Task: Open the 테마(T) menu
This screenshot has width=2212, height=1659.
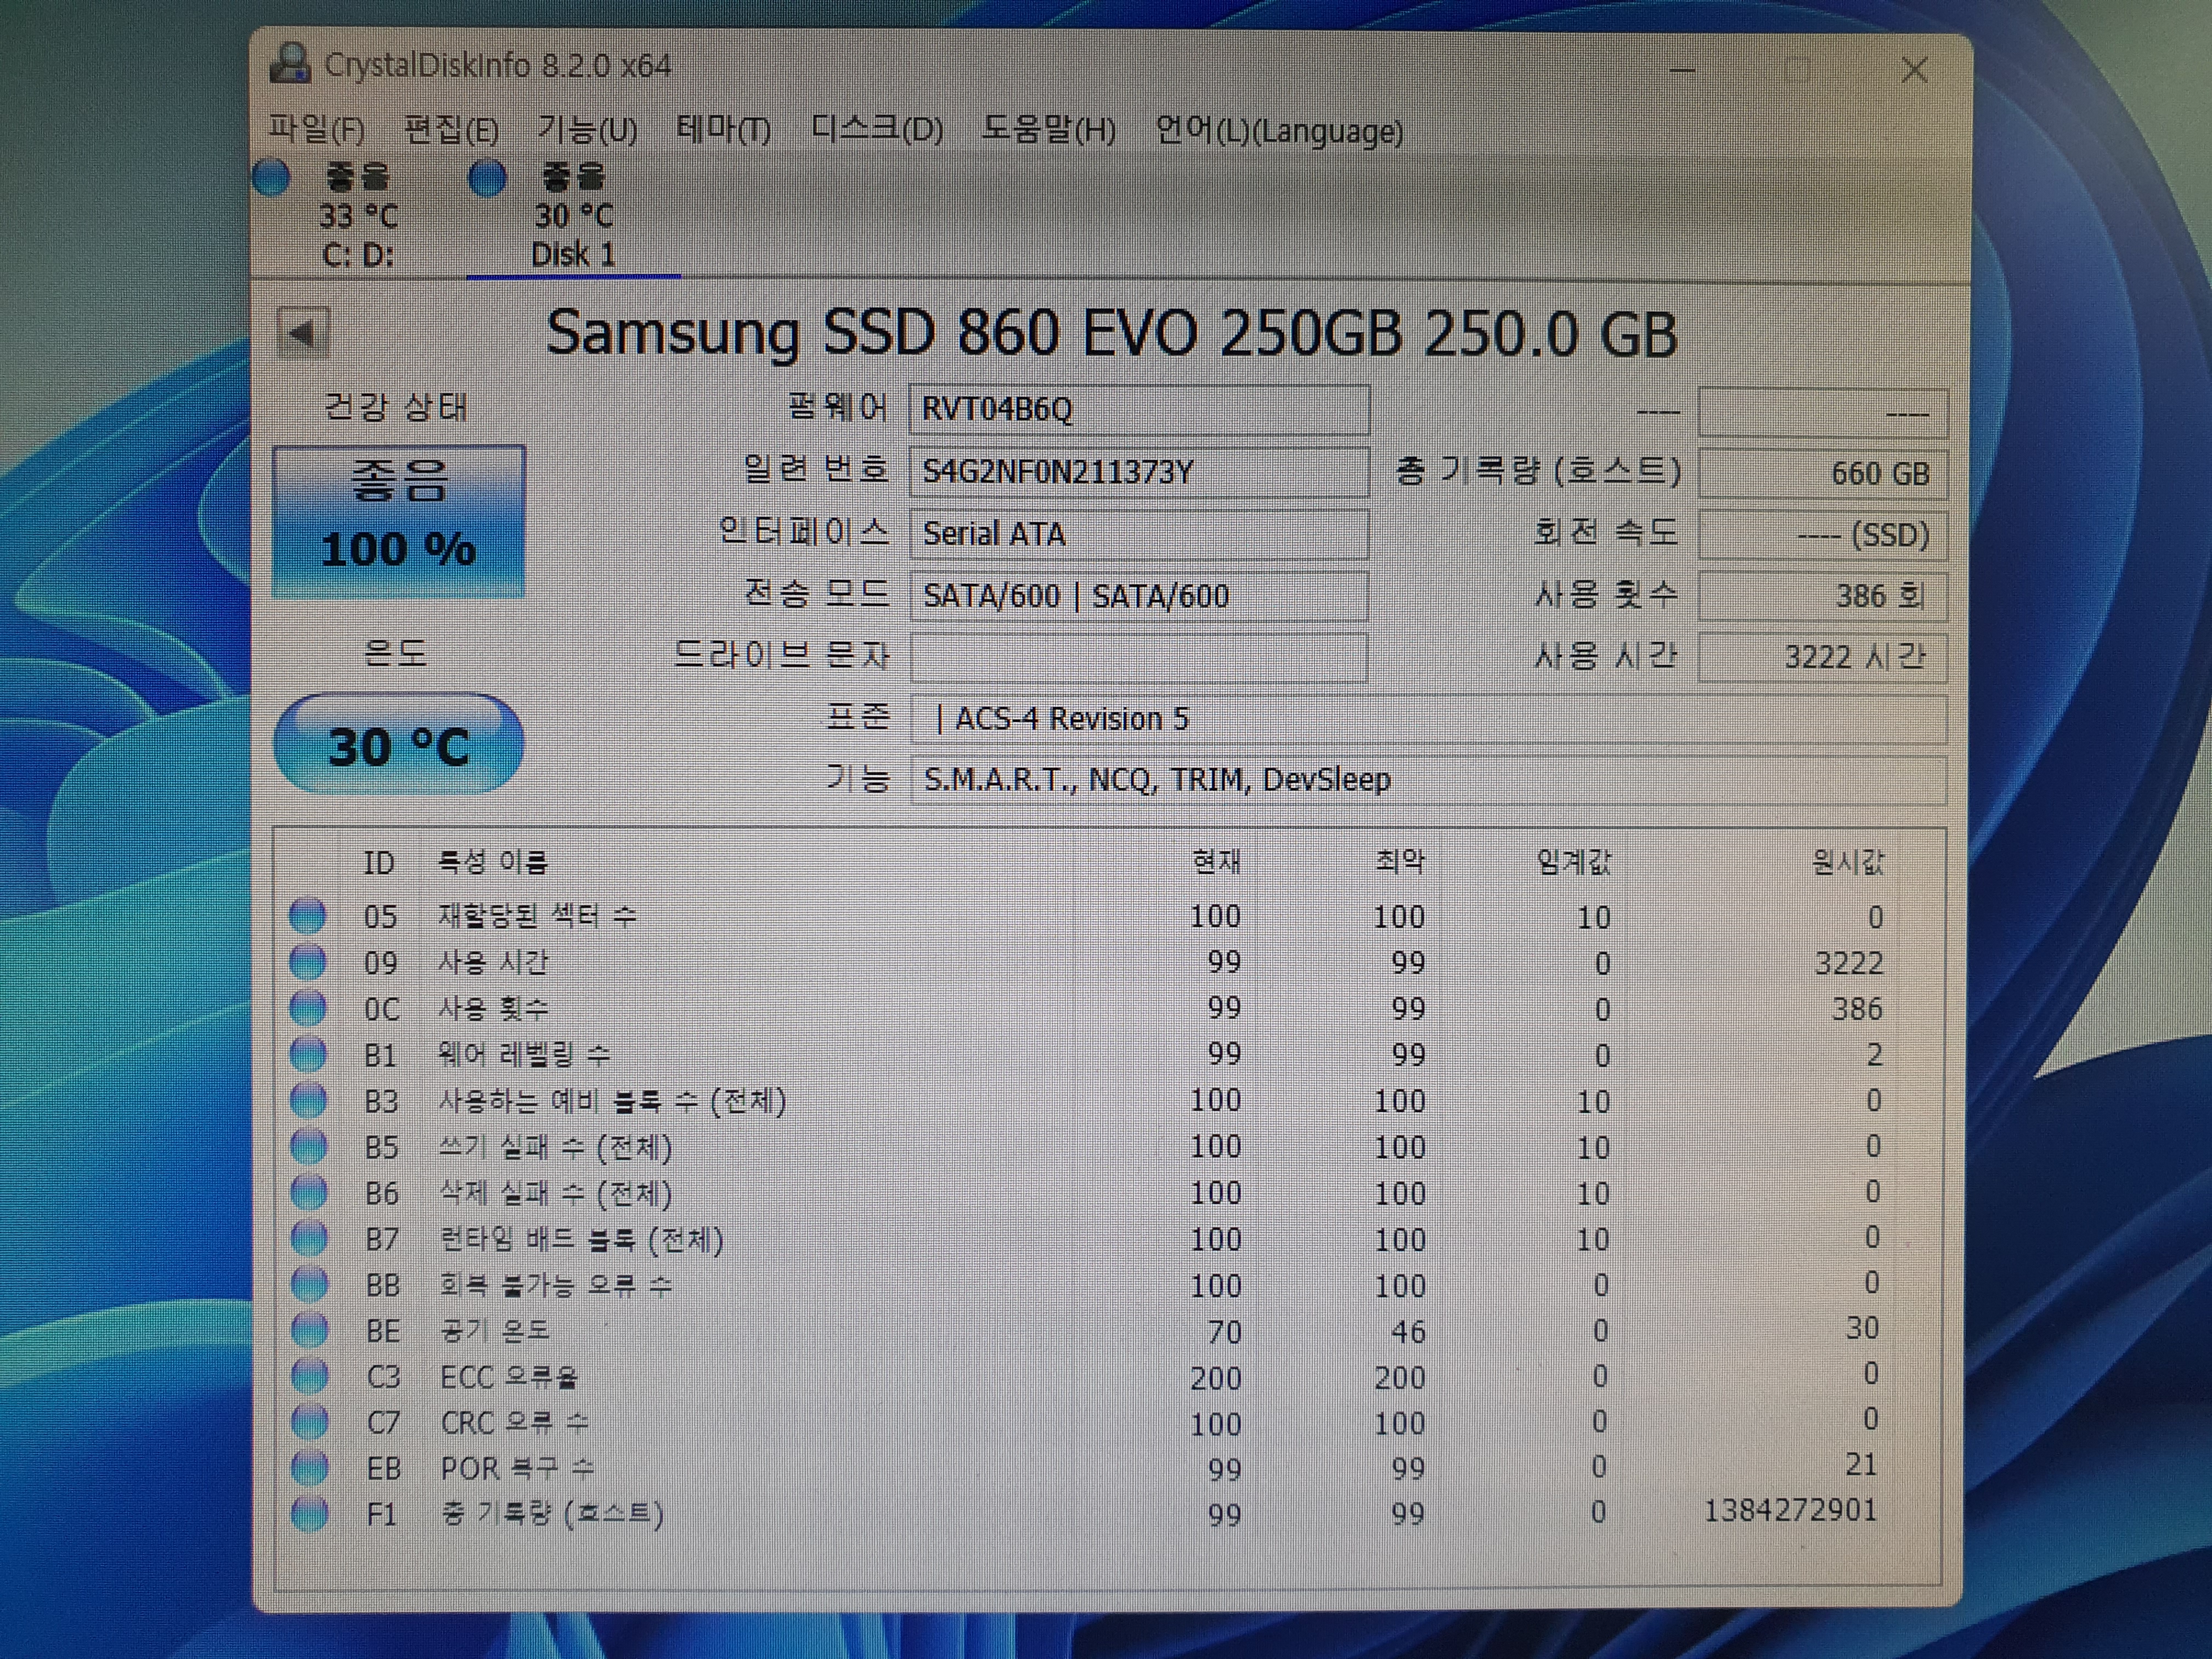Action: [723, 130]
